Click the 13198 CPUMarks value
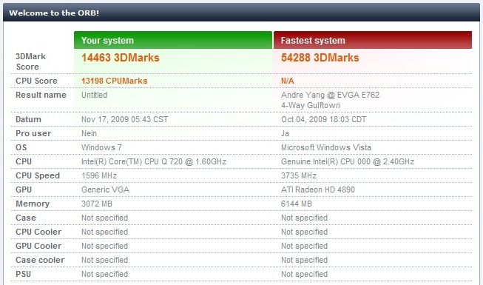Viewport: 483px width, 285px height. [115, 81]
